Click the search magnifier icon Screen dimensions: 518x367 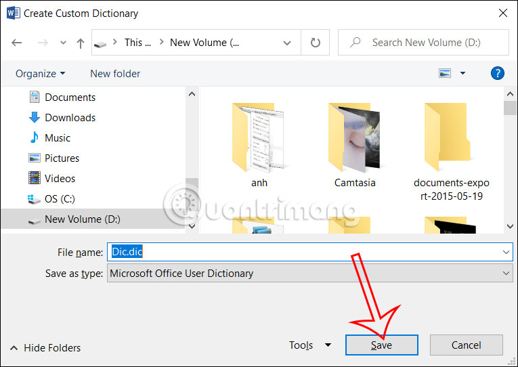355,42
